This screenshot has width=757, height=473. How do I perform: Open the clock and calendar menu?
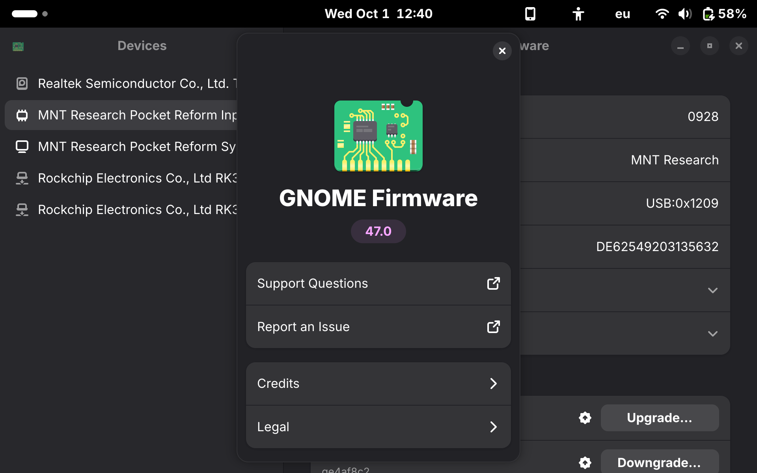pos(378,14)
